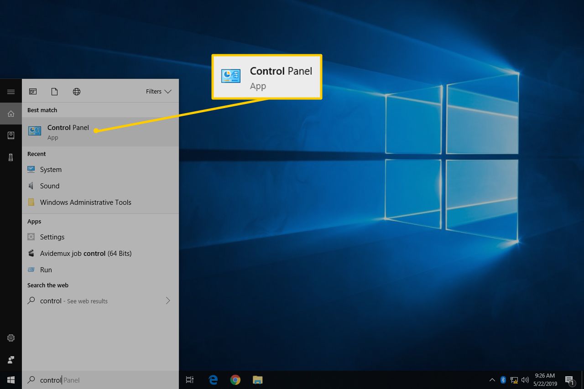
Task: Open the Action Center notifications icon
Action: (569, 380)
